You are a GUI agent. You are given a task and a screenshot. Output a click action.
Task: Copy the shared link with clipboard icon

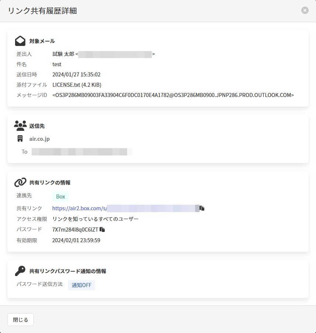tap(202, 208)
